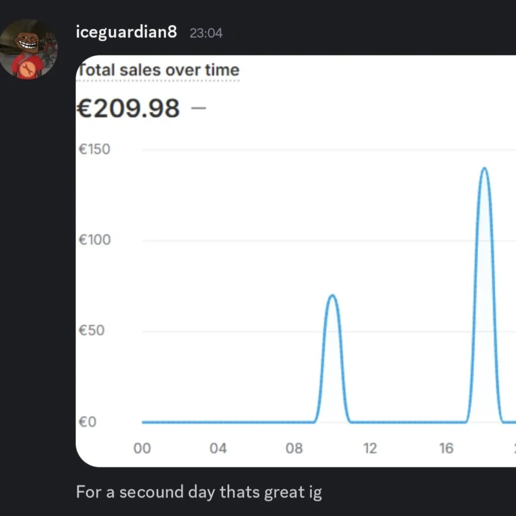Select the 00 hour axis label
Viewport: 516px width, 516px height.
click(x=142, y=448)
